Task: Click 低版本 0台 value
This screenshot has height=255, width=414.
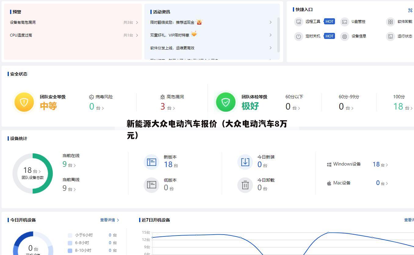Action: 168,188
